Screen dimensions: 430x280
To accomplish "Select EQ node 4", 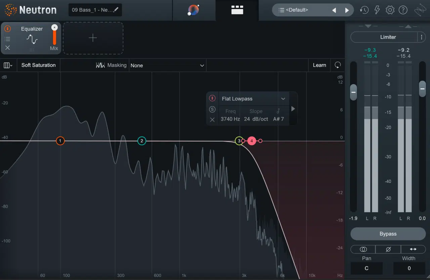I will point(252,141).
